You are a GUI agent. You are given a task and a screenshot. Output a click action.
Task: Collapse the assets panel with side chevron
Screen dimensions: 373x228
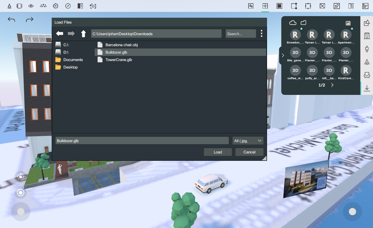(283, 55)
